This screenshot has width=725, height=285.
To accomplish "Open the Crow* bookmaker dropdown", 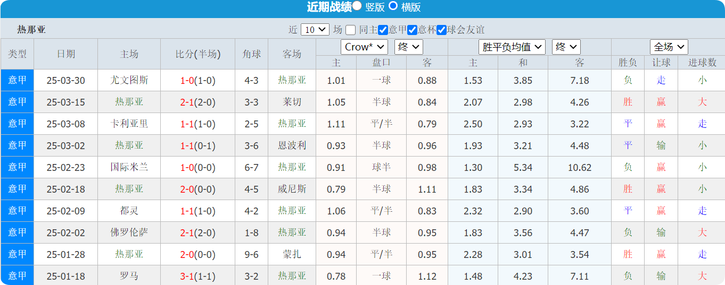I will [364, 47].
